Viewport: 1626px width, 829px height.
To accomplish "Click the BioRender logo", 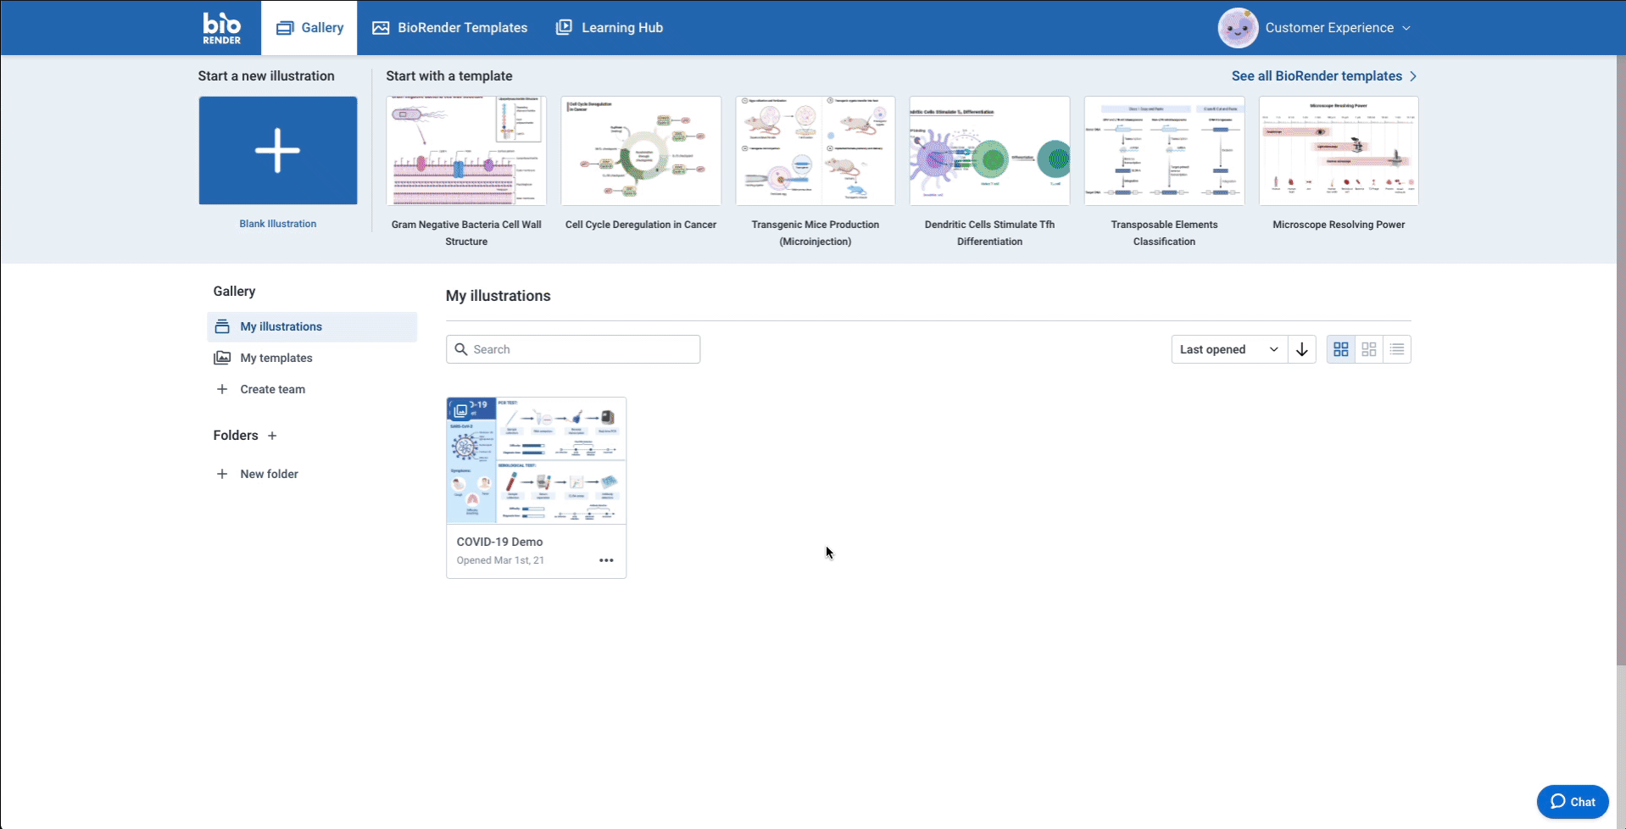I will coord(221,28).
